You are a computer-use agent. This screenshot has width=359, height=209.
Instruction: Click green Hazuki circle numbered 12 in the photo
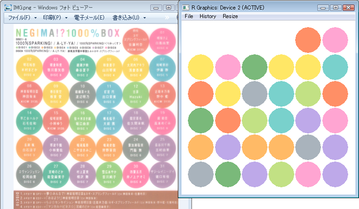pyautogui.click(x=136, y=95)
